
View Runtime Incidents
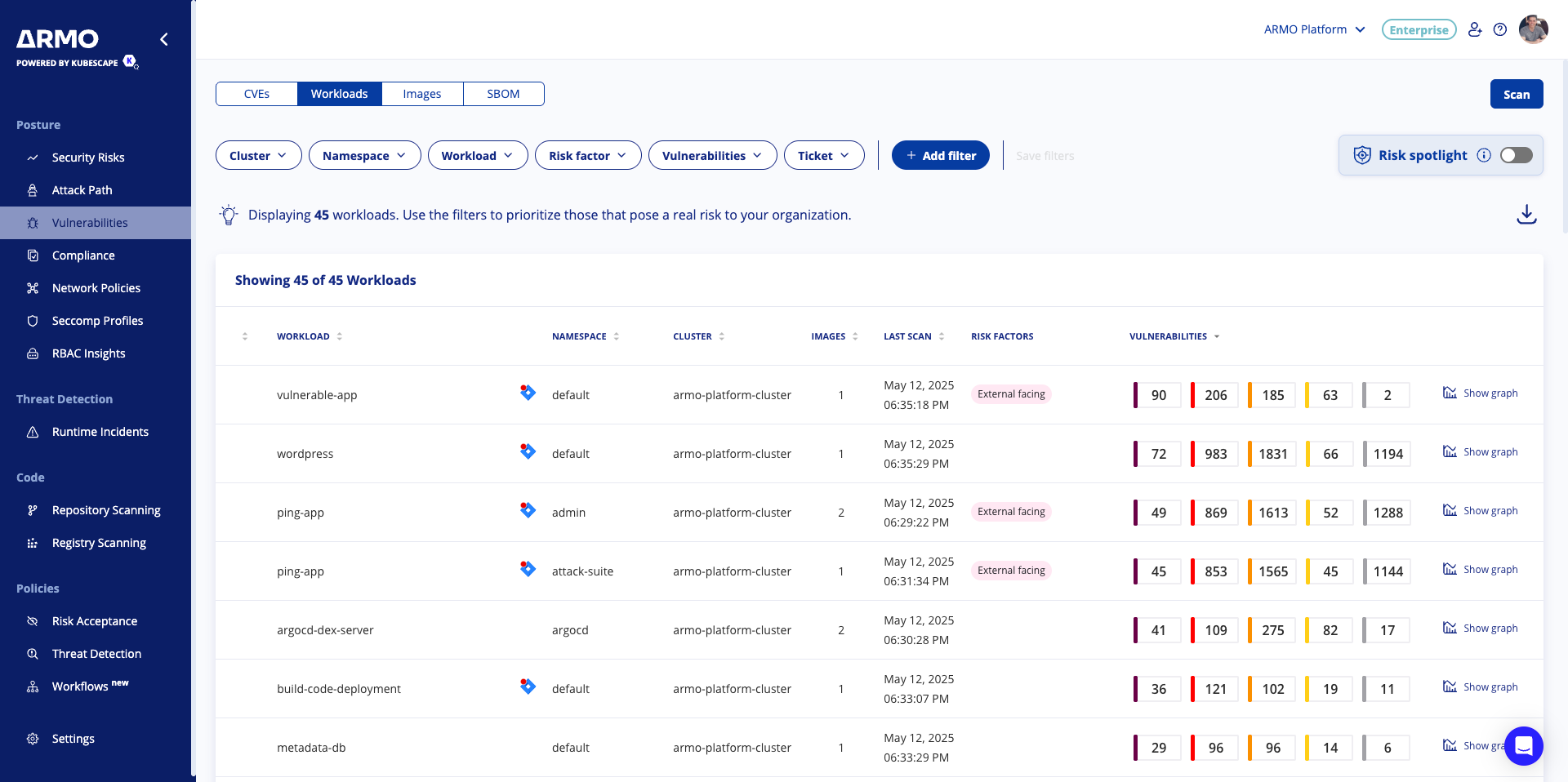96,432
